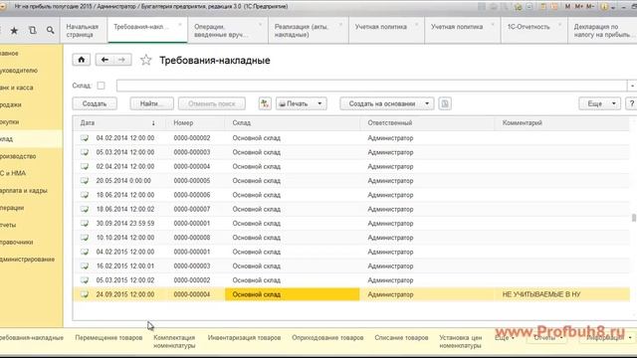The width and height of the screenshot is (637, 358).
Task: Open Установка цен номенклатуры link
Action: coord(460,342)
